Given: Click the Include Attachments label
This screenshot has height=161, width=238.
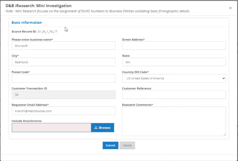Looking at the screenshot, I should click(x=27, y=121).
